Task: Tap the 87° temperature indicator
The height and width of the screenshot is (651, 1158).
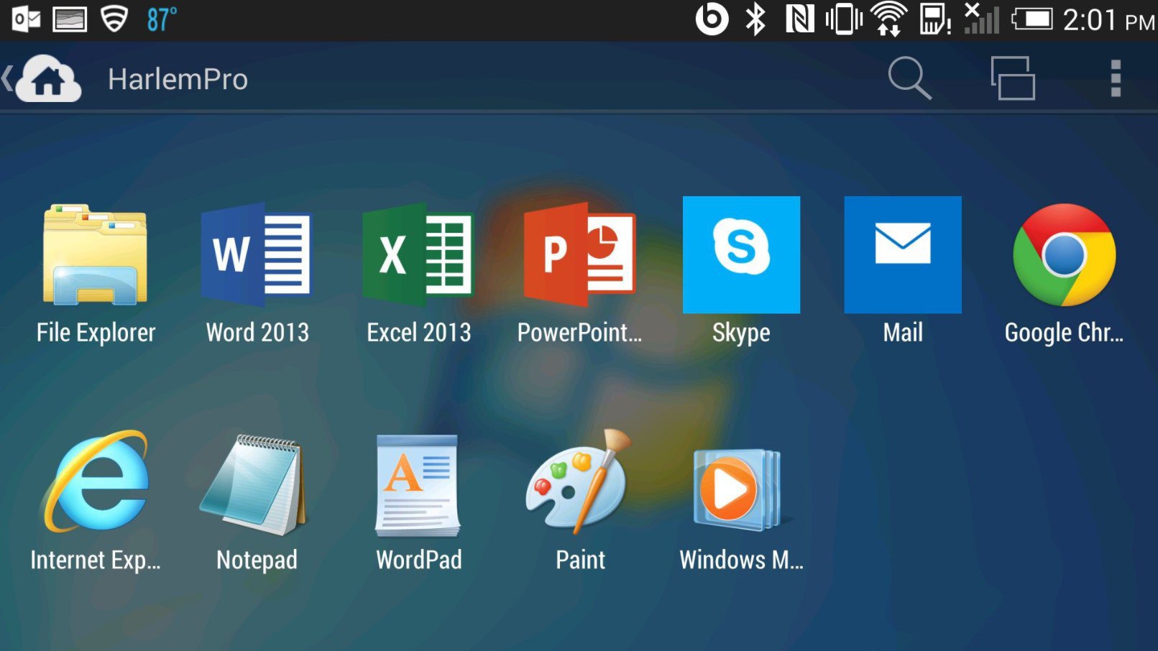Action: [161, 19]
